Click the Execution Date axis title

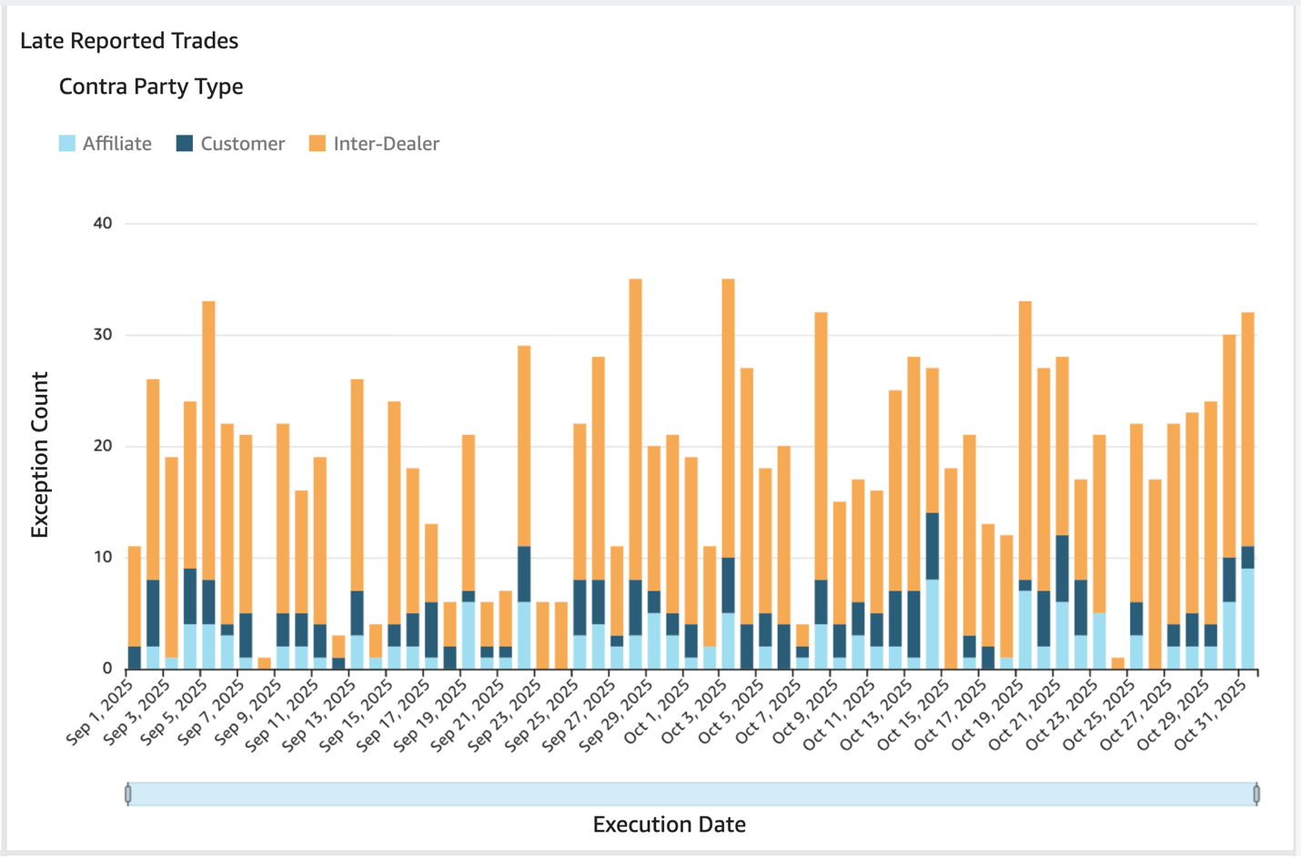pos(669,824)
